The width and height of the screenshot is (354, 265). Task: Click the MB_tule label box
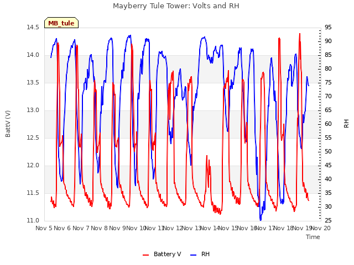(x=61, y=23)
